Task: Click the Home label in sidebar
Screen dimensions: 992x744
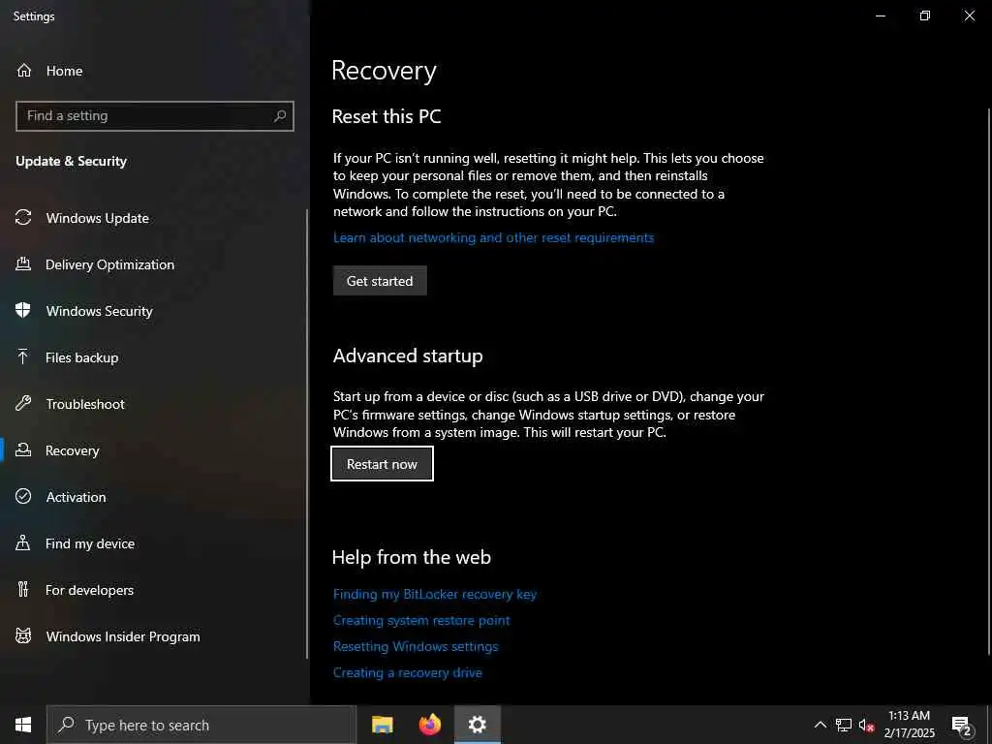Action: [65, 71]
